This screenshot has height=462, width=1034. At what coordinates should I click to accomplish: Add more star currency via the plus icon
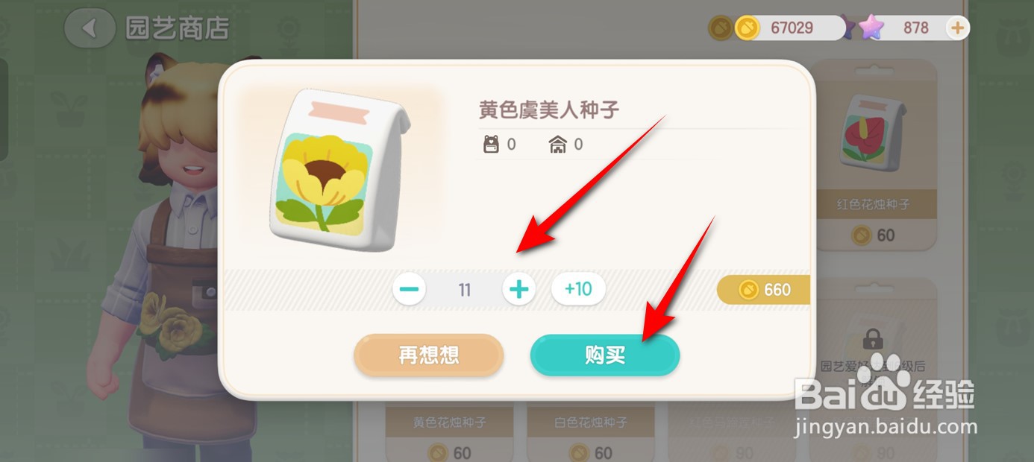[x=957, y=28]
